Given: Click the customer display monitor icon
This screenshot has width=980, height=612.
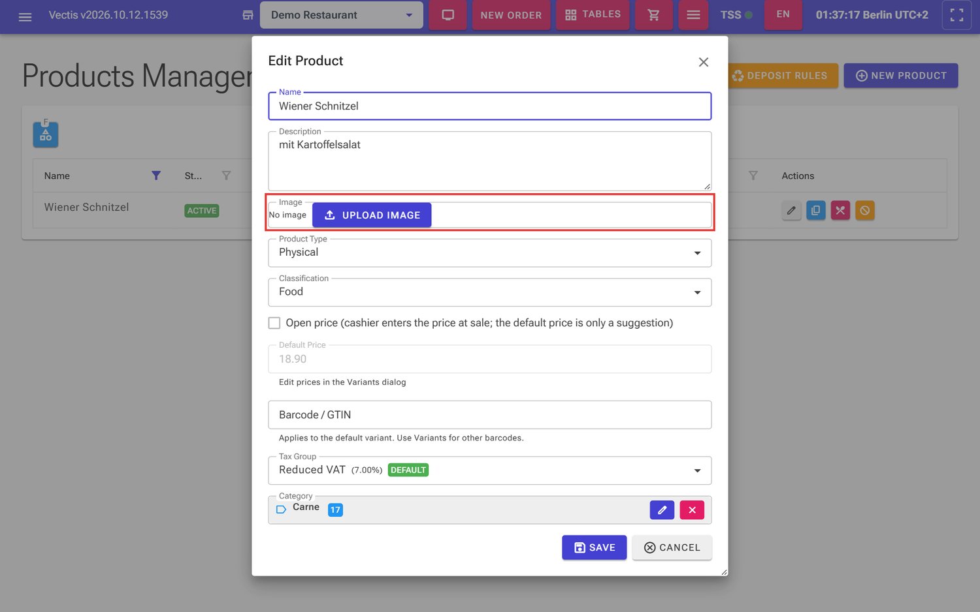Looking at the screenshot, I should coord(448,15).
